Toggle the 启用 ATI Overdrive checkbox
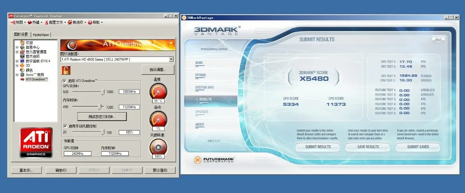This screenshot has height=193, width=465. click(x=65, y=81)
